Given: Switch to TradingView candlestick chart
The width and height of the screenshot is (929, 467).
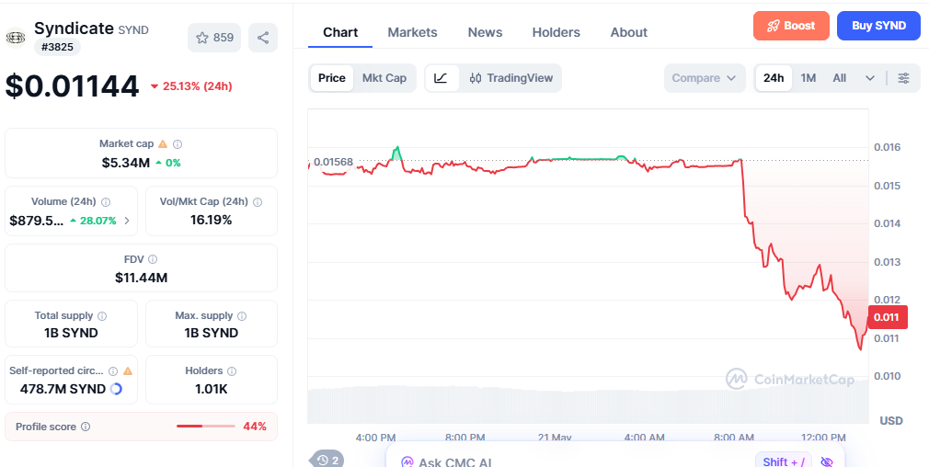Looking at the screenshot, I should (x=510, y=78).
